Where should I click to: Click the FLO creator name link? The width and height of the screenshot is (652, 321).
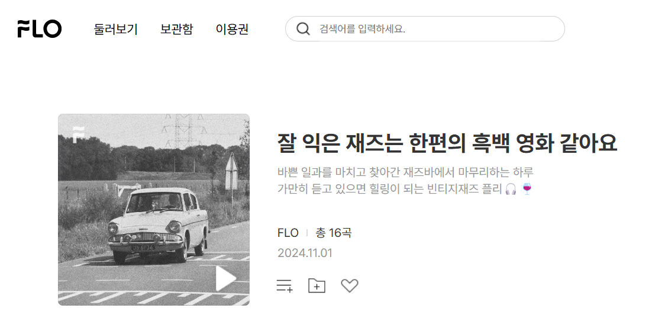click(x=288, y=233)
